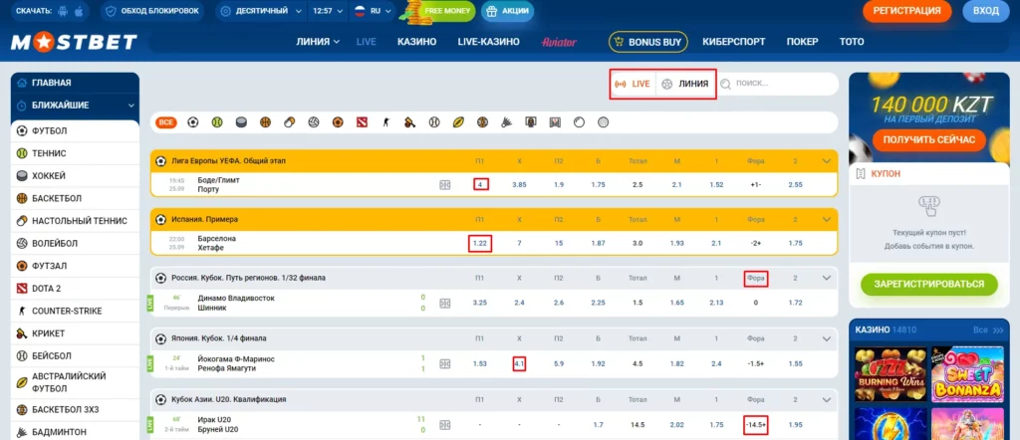Open the LIVE tab in main navigation
This screenshot has width=1020, height=440.
(367, 42)
